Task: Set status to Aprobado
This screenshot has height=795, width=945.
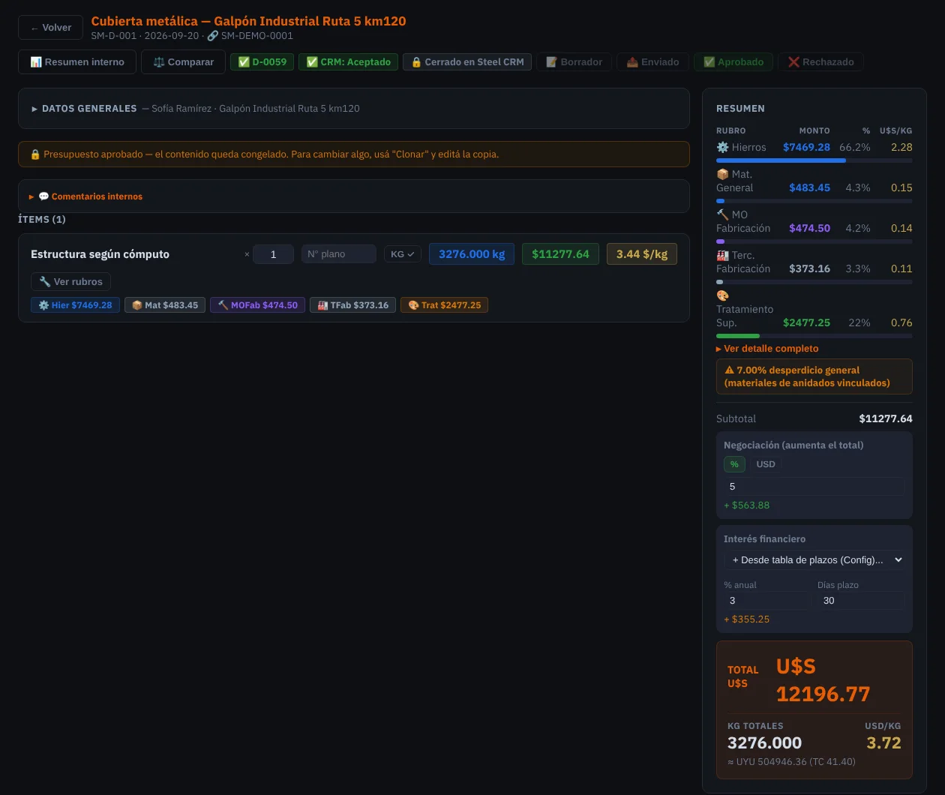Action: (x=733, y=62)
